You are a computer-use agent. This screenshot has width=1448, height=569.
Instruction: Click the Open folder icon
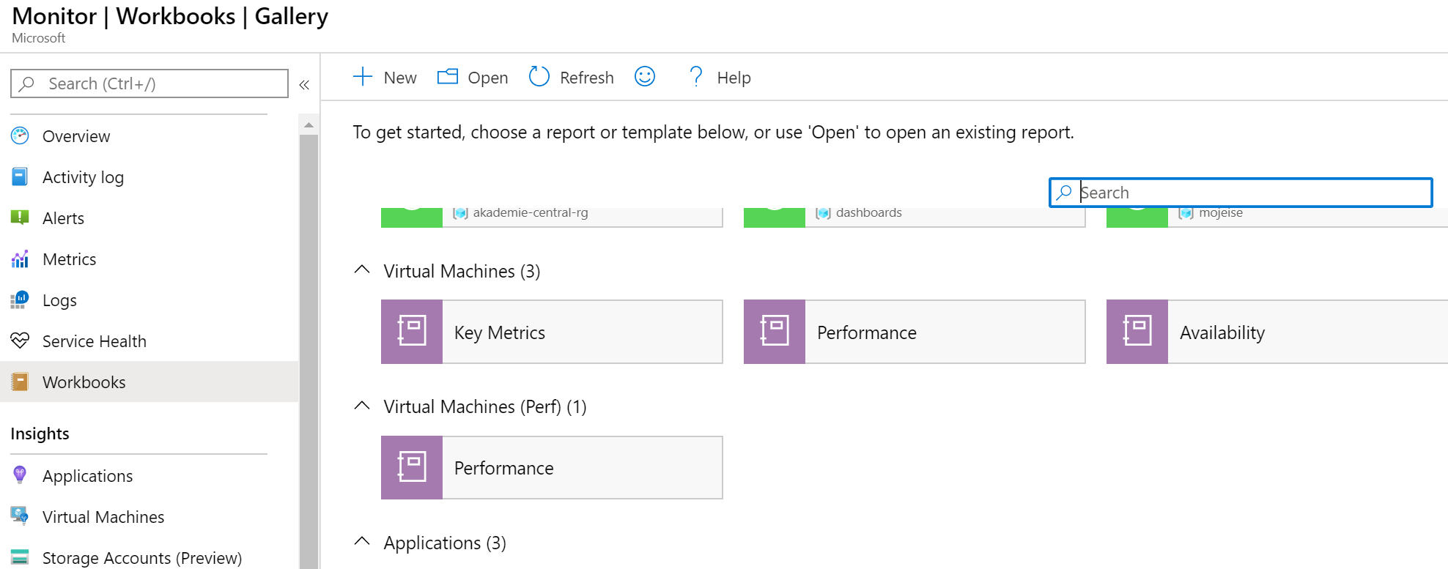pos(447,77)
